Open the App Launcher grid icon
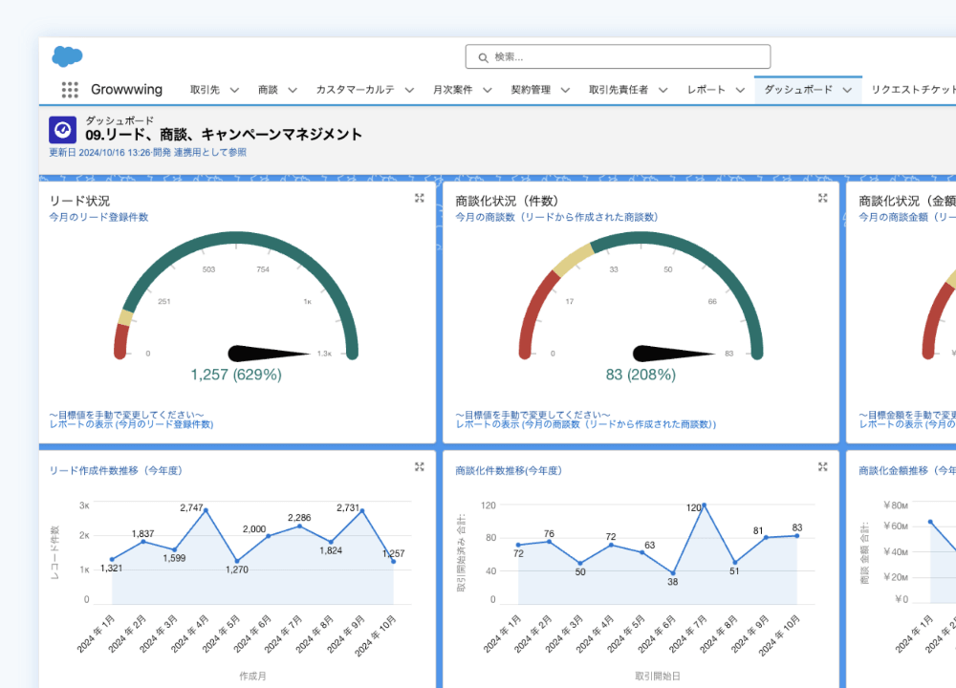 pos(70,90)
